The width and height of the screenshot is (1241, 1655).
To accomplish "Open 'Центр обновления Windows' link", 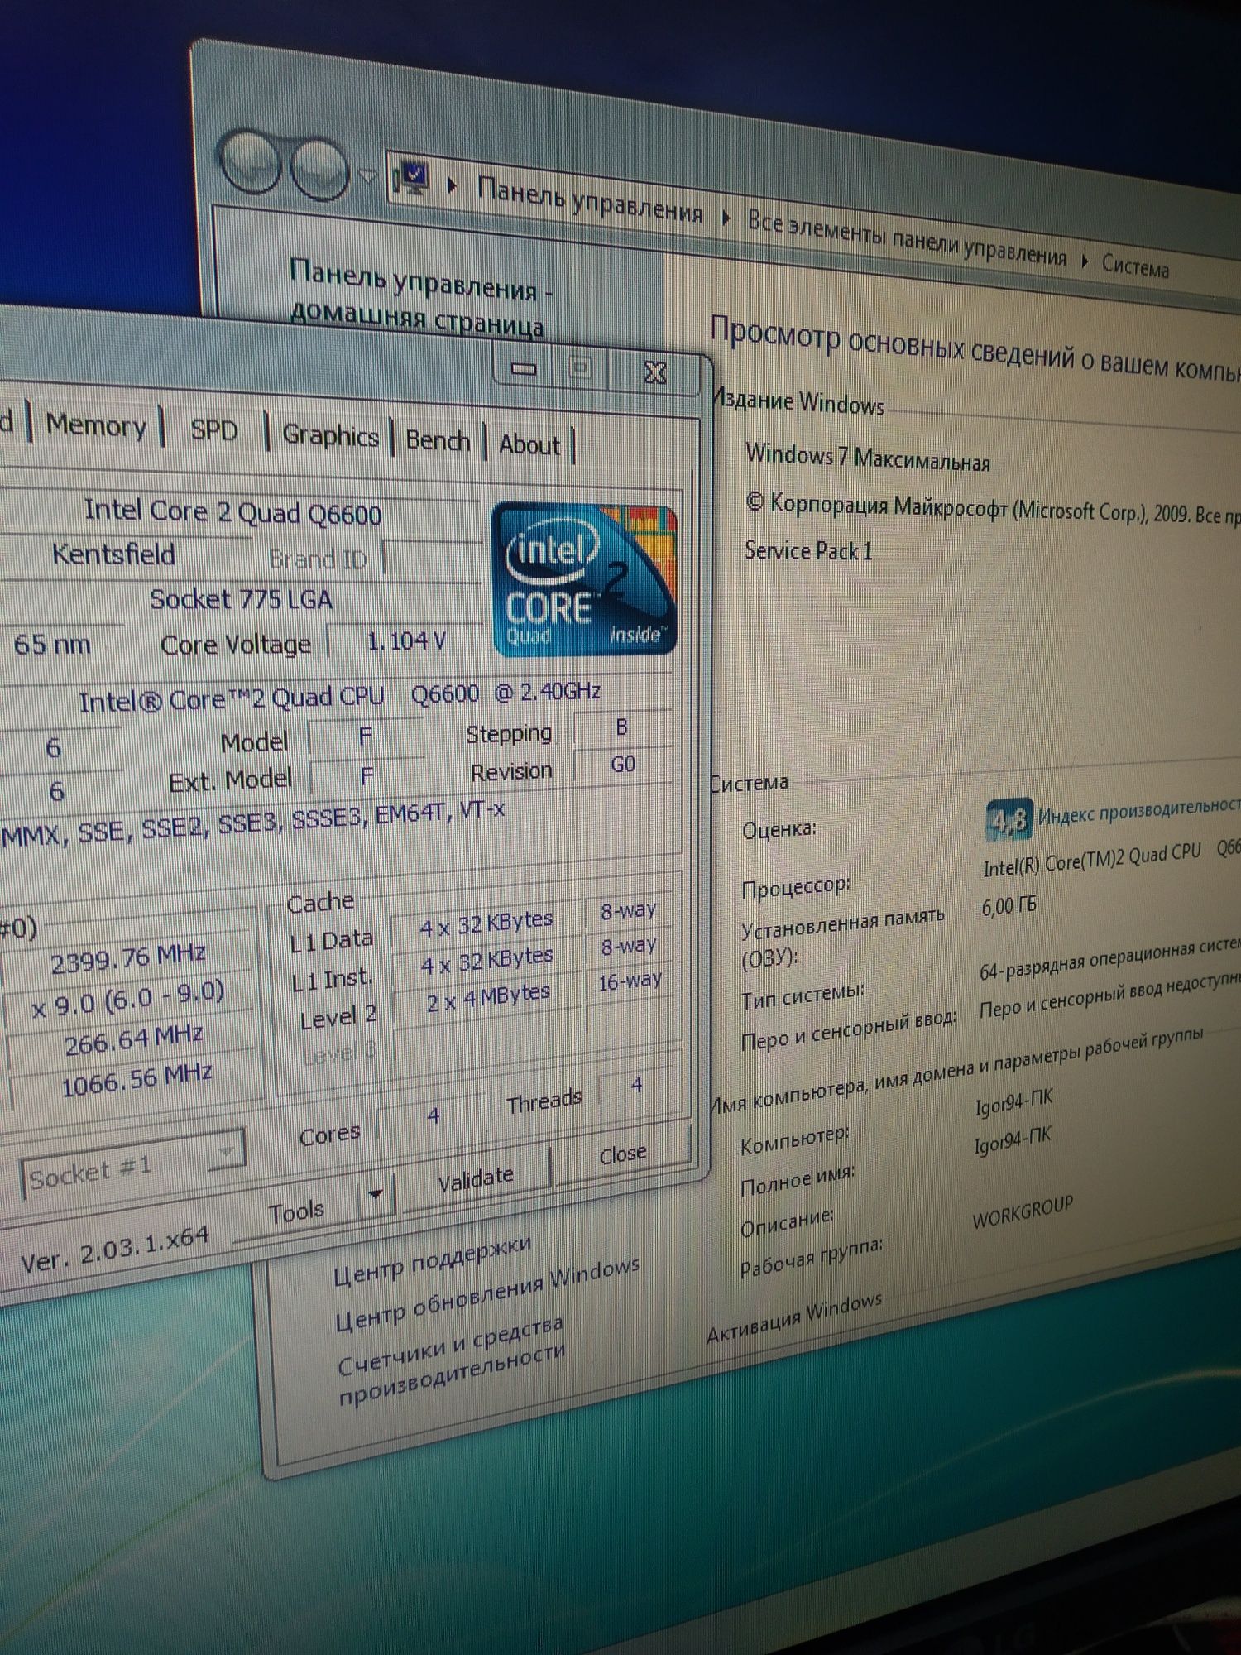I will coord(486,1293).
